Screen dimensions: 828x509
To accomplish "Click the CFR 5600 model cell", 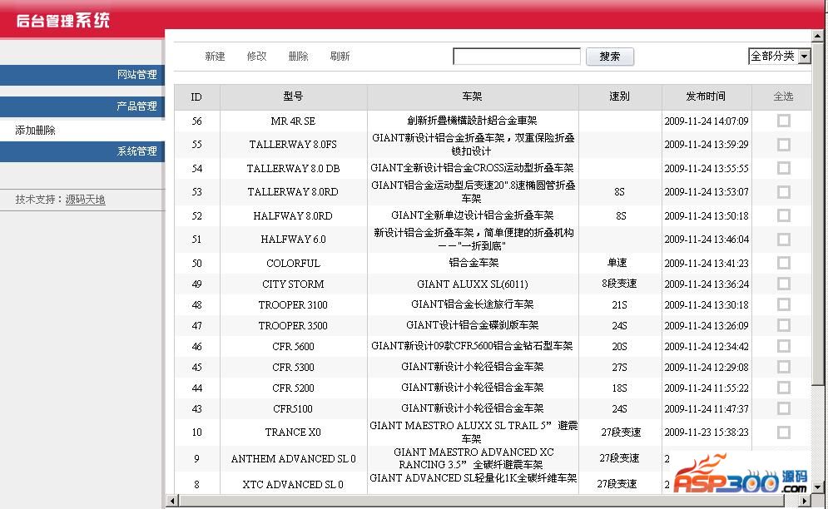I will [x=293, y=346].
